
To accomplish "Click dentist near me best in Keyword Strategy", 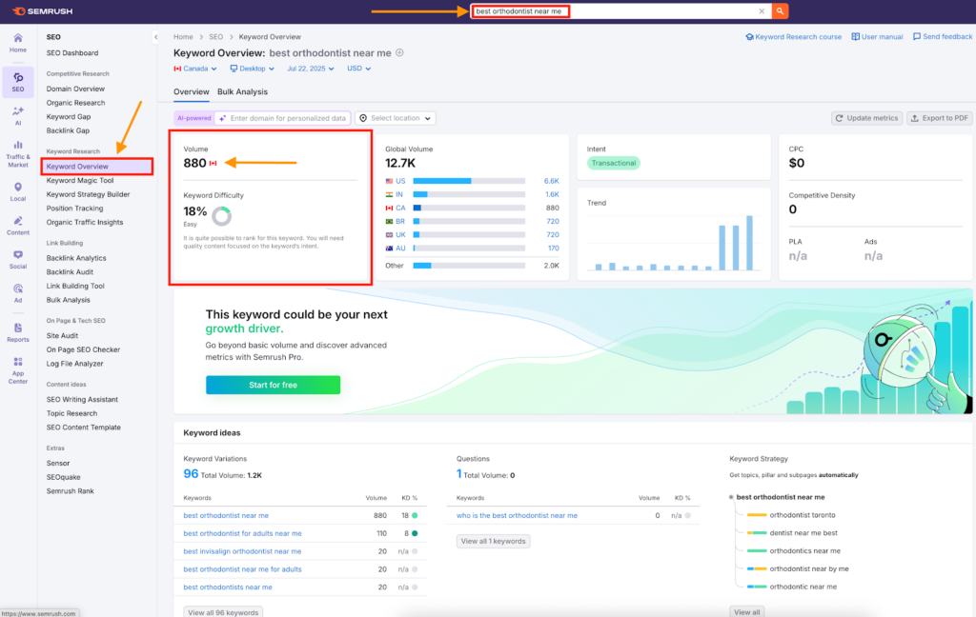I will tap(803, 533).
